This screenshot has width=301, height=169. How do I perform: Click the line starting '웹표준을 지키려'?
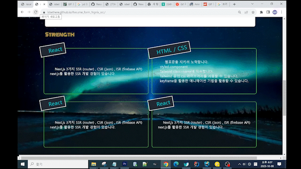[x=186, y=62]
